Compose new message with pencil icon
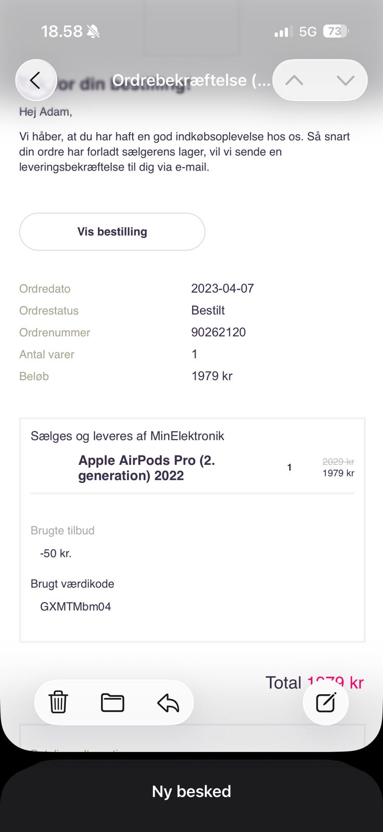This screenshot has height=832, width=383. point(326,703)
